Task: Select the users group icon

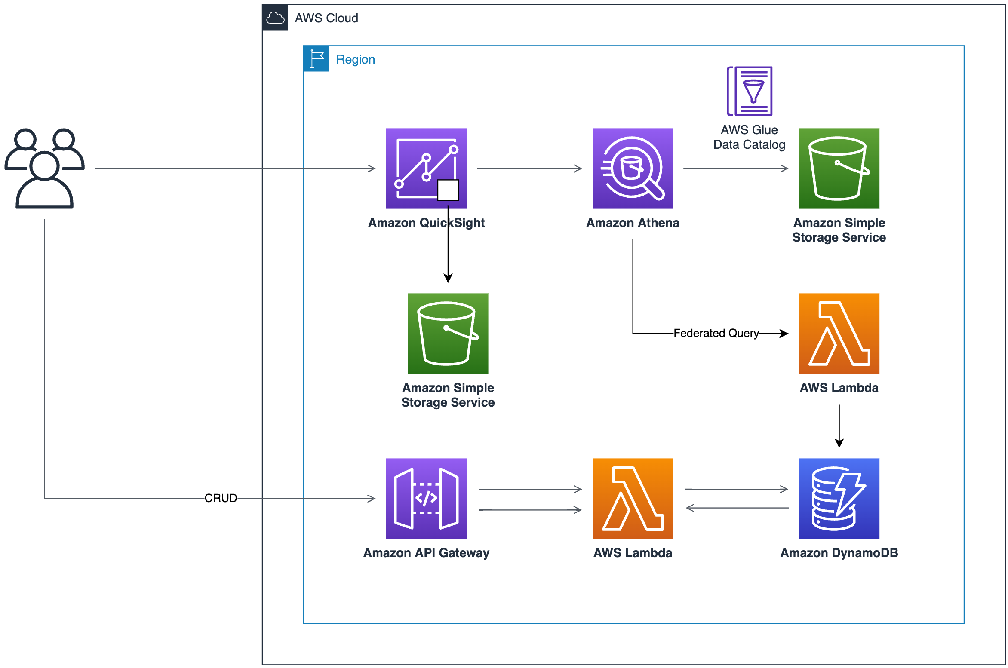Action: pos(44,168)
